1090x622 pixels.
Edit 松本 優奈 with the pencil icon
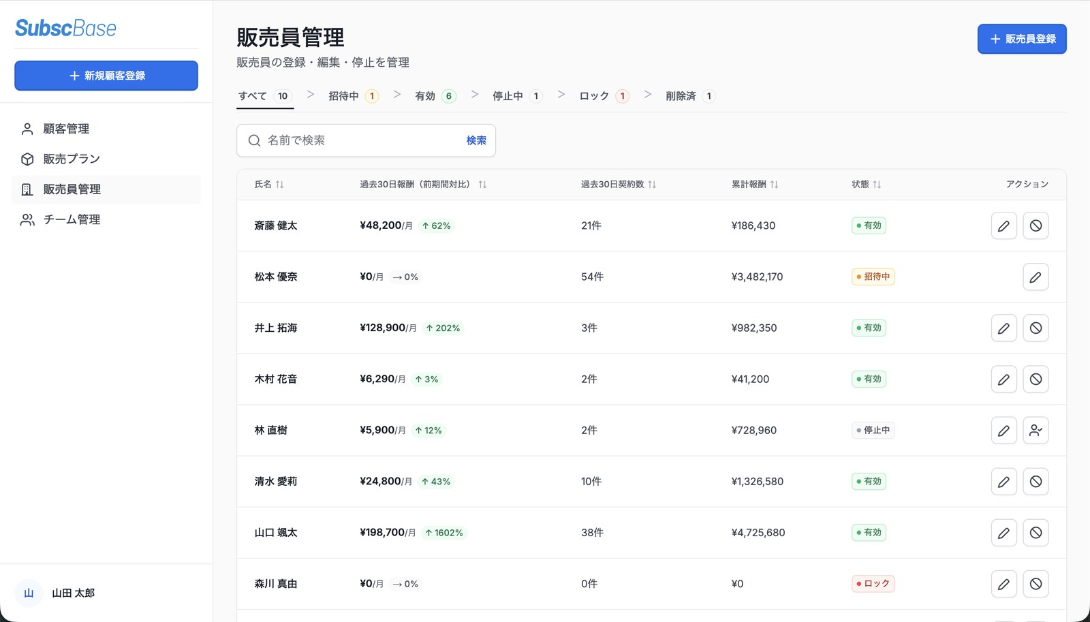pos(1035,277)
